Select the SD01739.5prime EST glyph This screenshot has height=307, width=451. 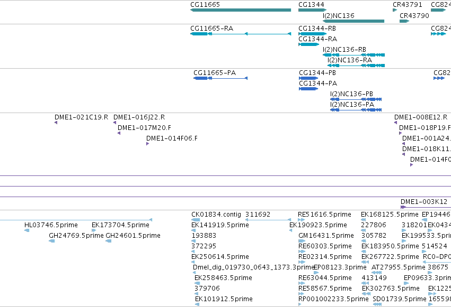[x=377, y=304]
